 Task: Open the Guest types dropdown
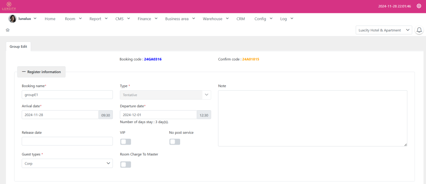pyautogui.click(x=67, y=164)
